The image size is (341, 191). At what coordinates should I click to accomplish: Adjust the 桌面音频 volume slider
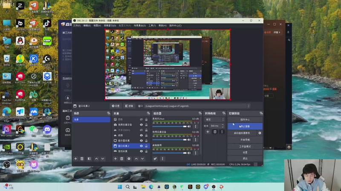pos(170,153)
